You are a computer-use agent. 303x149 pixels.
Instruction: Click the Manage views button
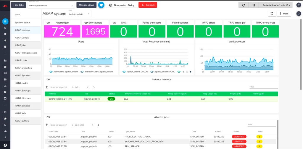[86, 5]
